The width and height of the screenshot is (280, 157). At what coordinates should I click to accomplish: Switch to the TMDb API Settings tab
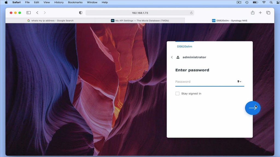click(x=140, y=20)
